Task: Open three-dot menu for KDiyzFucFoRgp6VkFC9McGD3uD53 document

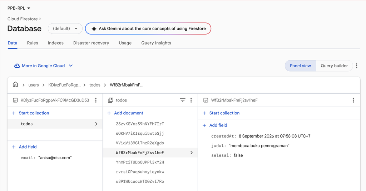Action: click(96, 100)
